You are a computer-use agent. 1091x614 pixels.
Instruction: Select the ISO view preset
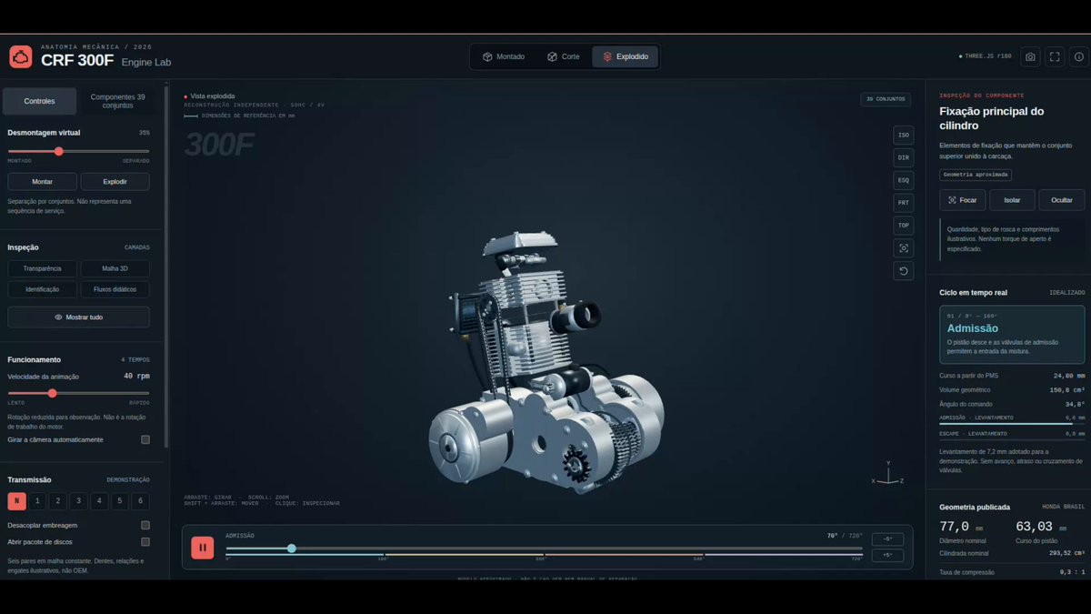point(903,135)
